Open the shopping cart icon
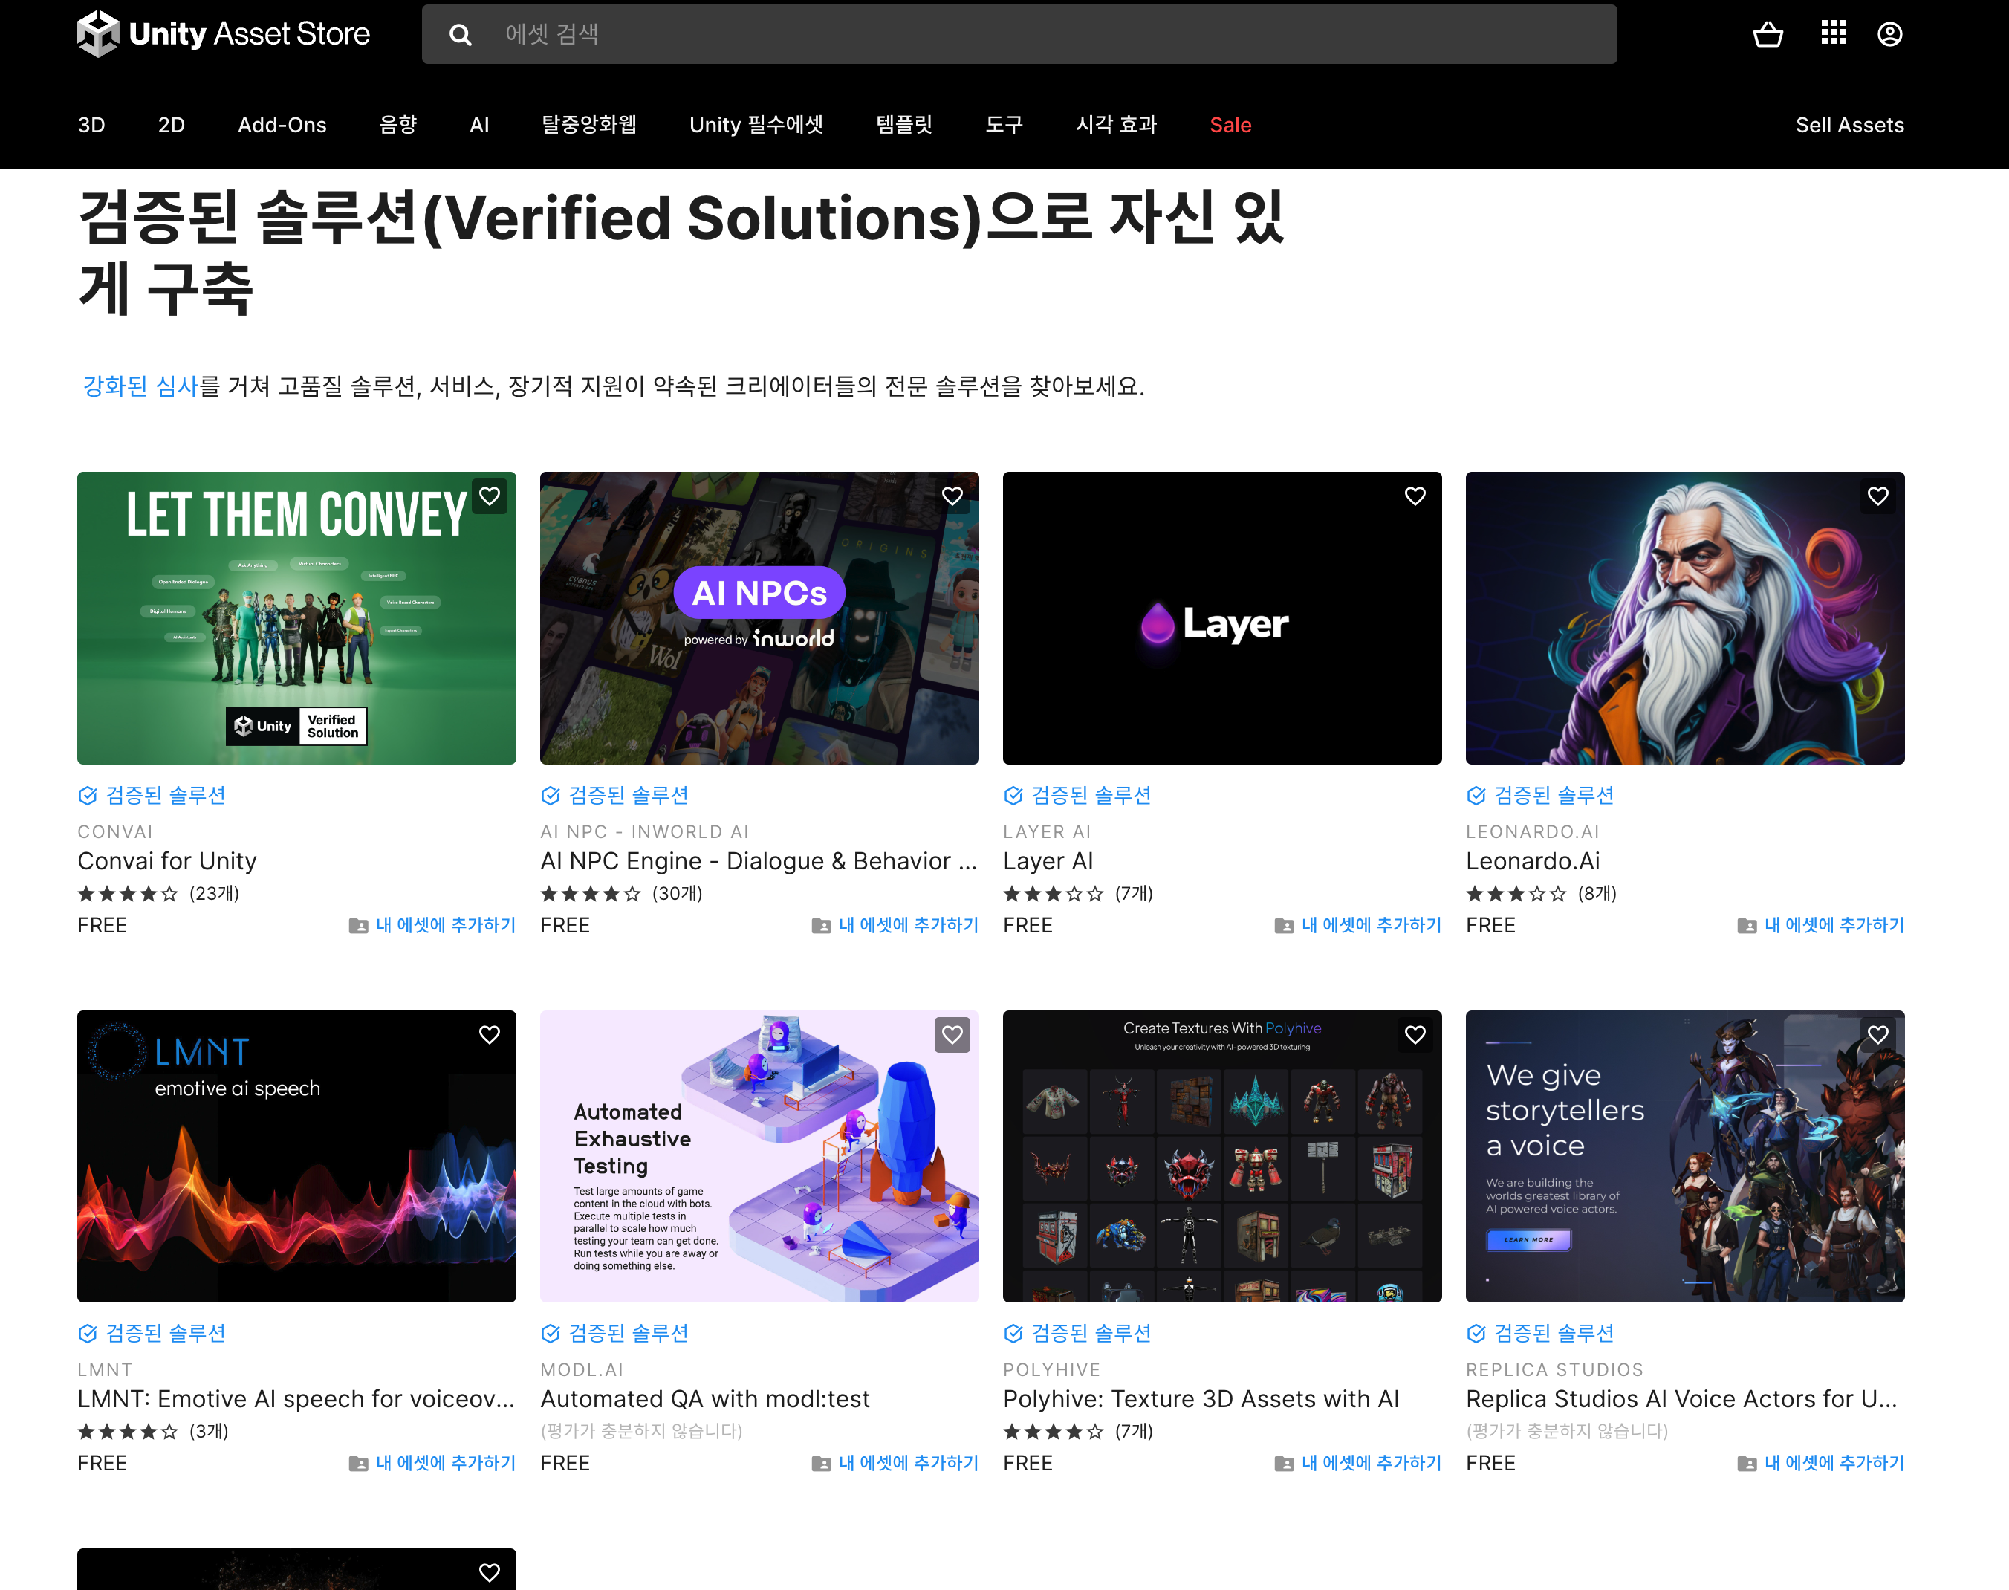Image resolution: width=2009 pixels, height=1590 pixels. coord(1767,34)
